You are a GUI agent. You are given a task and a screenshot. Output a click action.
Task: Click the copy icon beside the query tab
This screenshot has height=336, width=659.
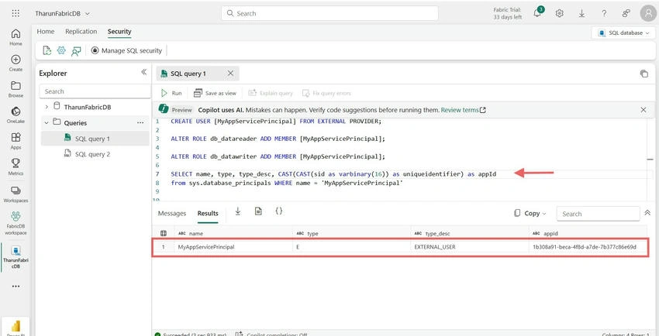point(643,74)
